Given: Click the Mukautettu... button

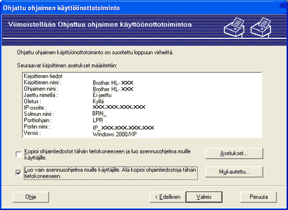Looking at the screenshot, I should coord(234,172).
